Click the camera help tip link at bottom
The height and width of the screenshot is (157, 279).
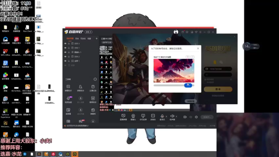tap(77, 126)
